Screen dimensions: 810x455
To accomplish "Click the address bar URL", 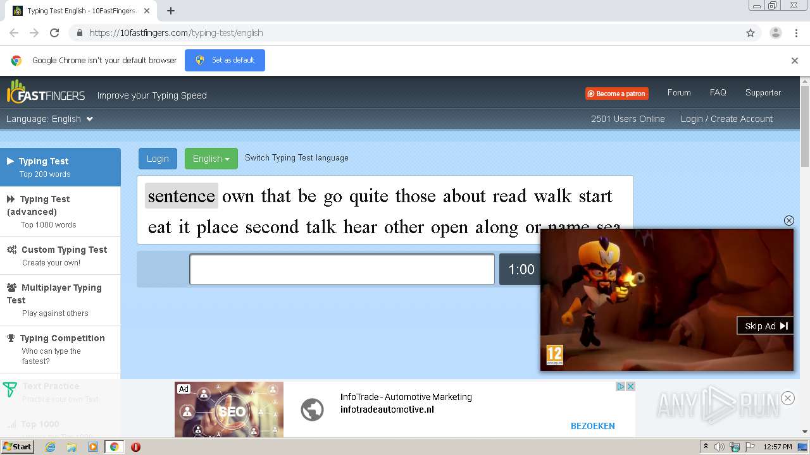I will [x=176, y=33].
